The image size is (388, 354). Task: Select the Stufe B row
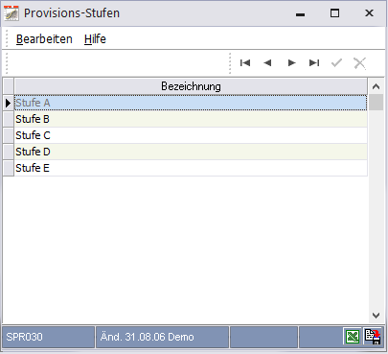click(191, 119)
